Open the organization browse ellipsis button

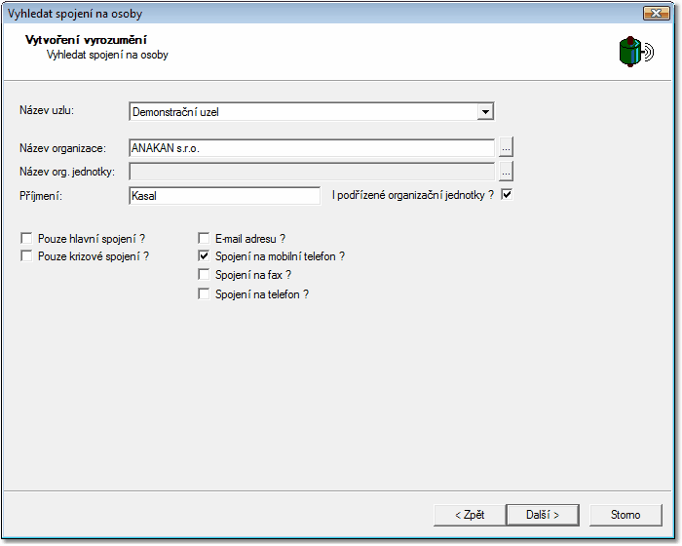pos(506,147)
